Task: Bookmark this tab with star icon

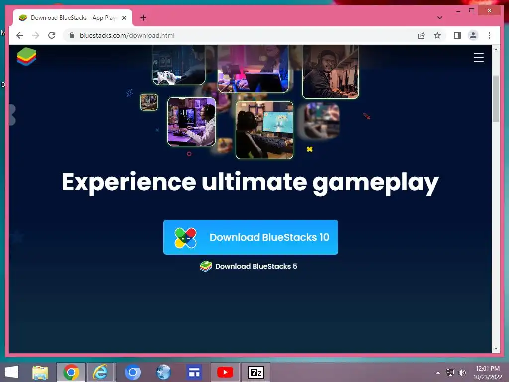Action: coord(437,35)
